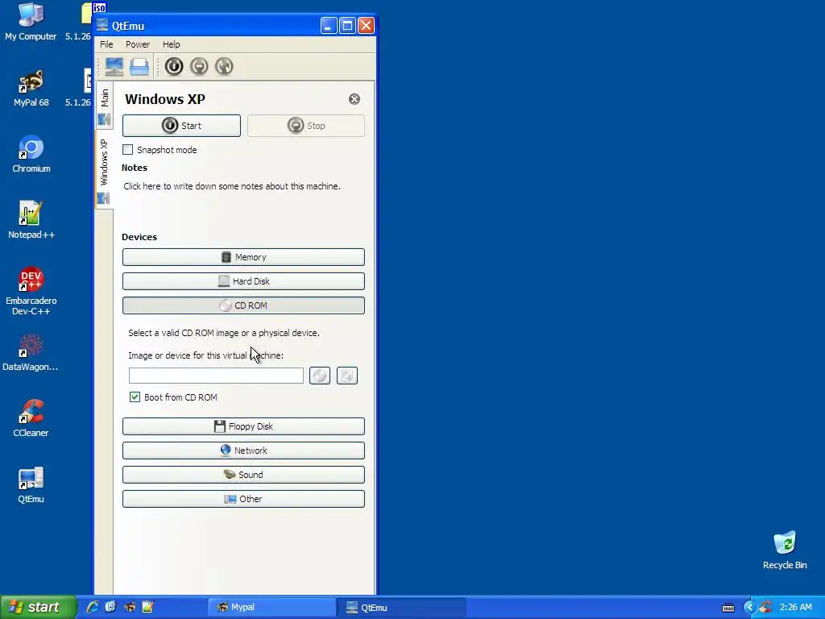The height and width of the screenshot is (619, 825).
Task: Click the QtEmu taskbar button
Action: pos(401,607)
